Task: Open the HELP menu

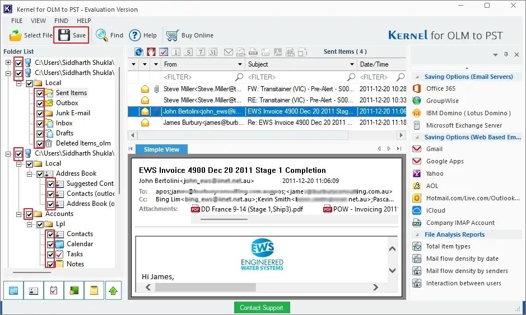Action: (84, 21)
